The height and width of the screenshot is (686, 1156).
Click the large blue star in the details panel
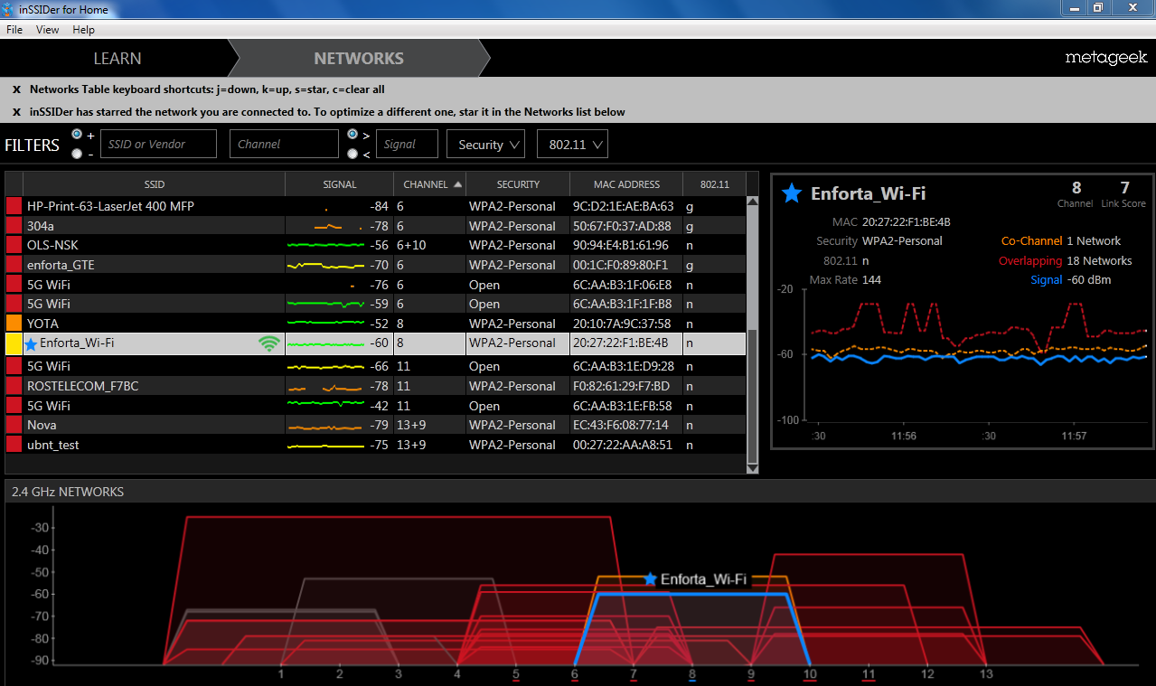click(792, 193)
